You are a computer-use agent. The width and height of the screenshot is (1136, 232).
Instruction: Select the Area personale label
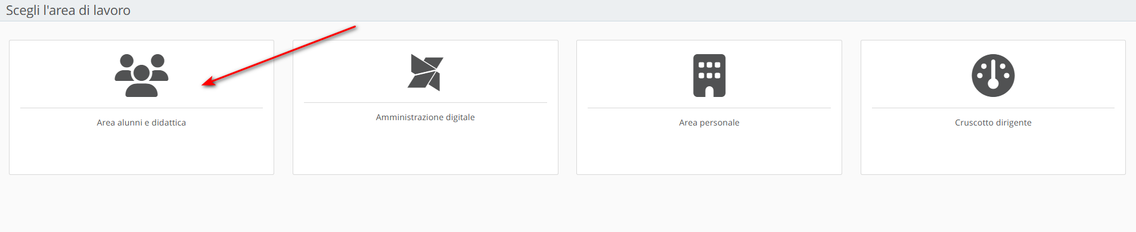pos(709,123)
